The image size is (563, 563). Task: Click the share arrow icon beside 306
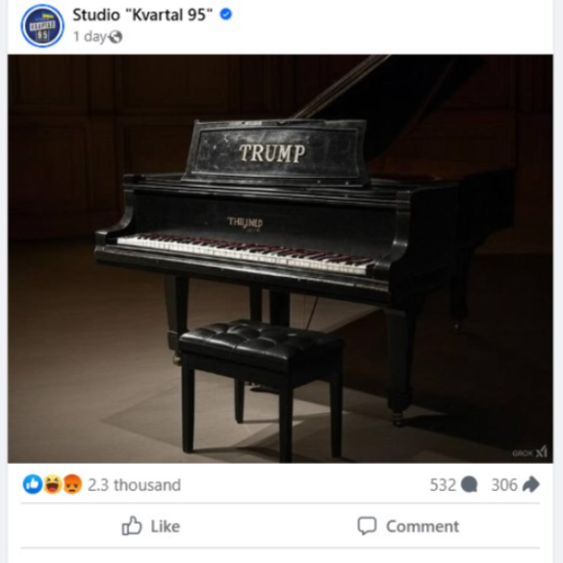531,484
